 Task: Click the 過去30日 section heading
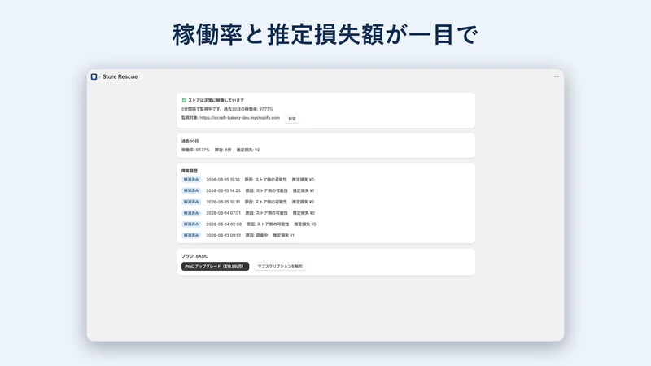(x=190, y=141)
